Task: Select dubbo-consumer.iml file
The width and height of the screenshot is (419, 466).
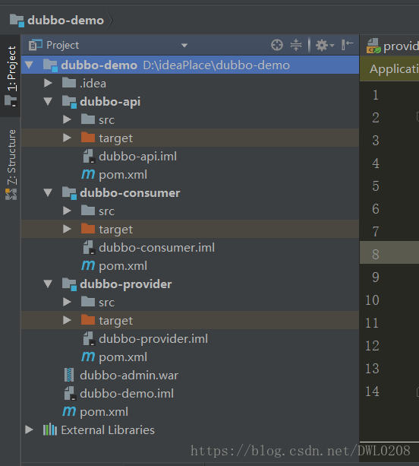Action: (156, 248)
